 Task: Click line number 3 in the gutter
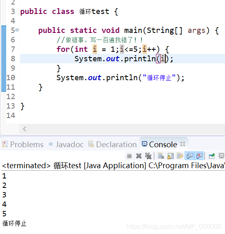tap(13, 12)
